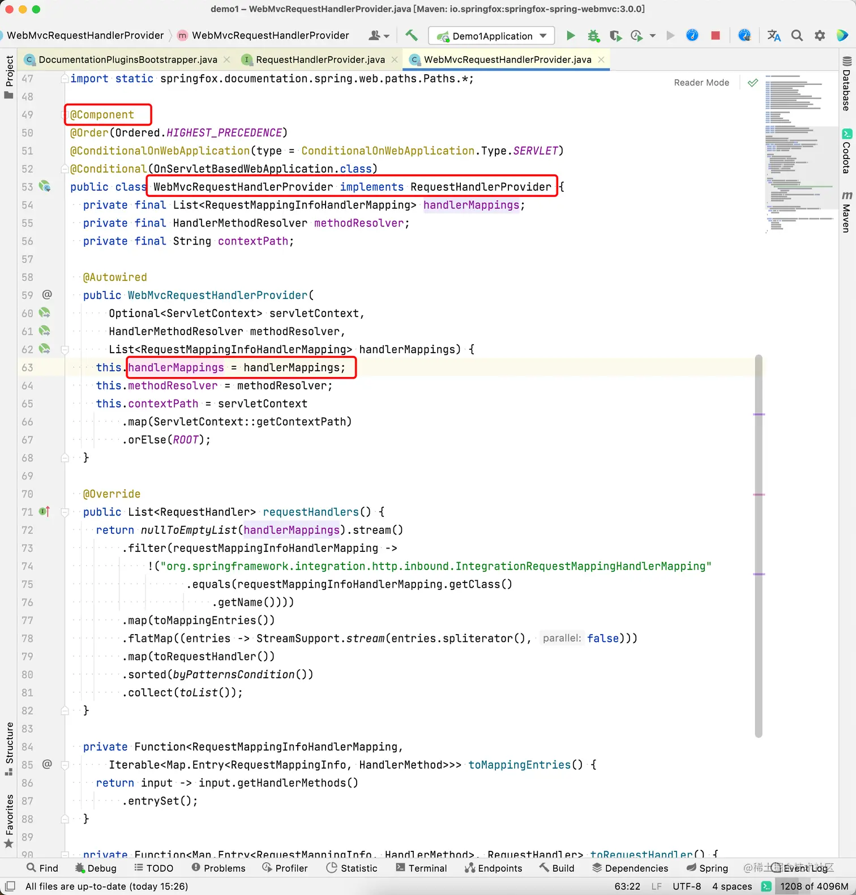Close the DocumentationPluginsBootstrapper.java tab

[x=227, y=59]
